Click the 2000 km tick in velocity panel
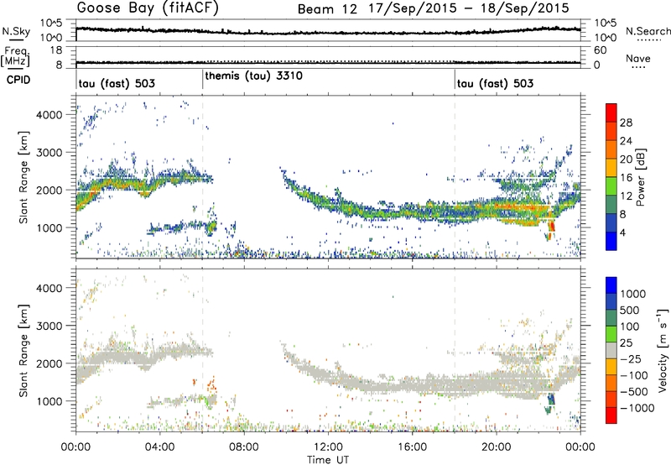 coord(49,363)
